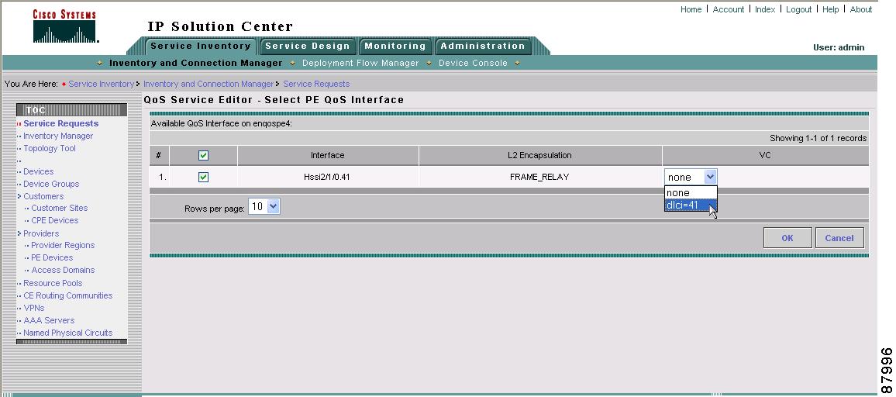Screen dimensions: 896x397
Task: Click the Logout link
Action: [799, 9]
